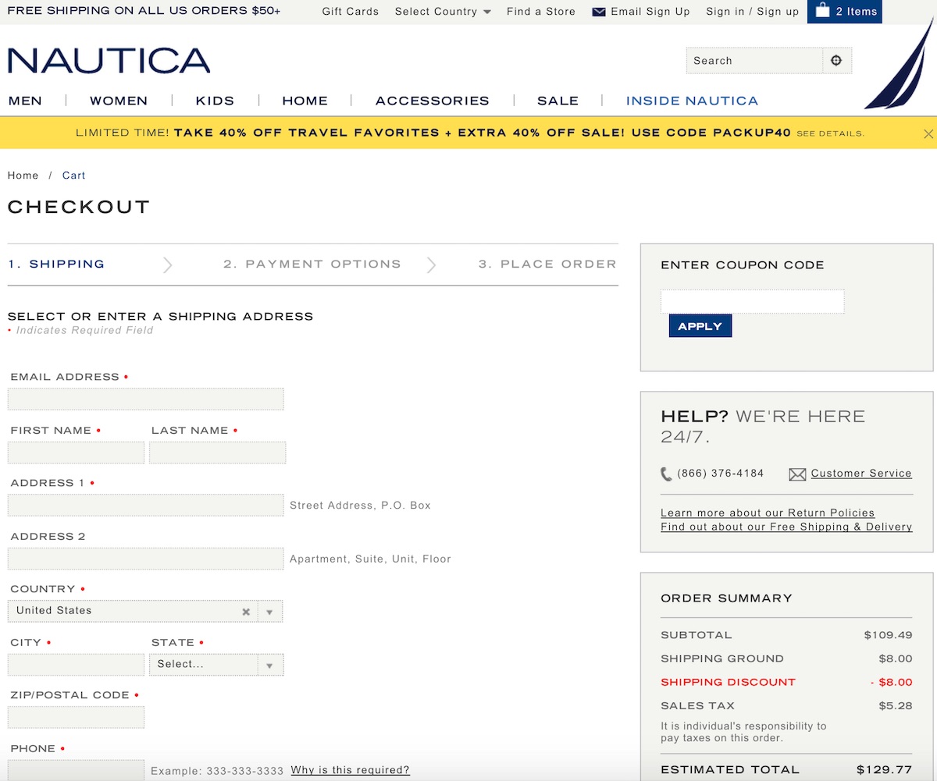This screenshot has width=937, height=781.
Task: Click the sales tax value $5.28
Action: point(896,705)
